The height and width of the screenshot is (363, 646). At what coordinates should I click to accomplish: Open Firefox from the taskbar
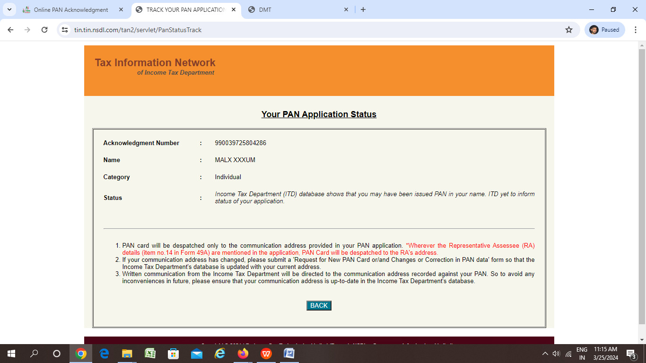[243, 354]
